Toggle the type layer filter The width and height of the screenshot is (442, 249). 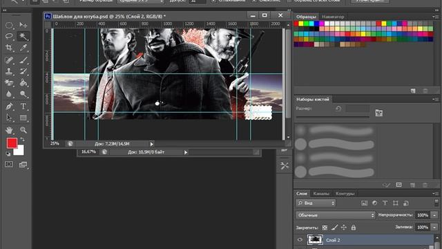(385, 203)
